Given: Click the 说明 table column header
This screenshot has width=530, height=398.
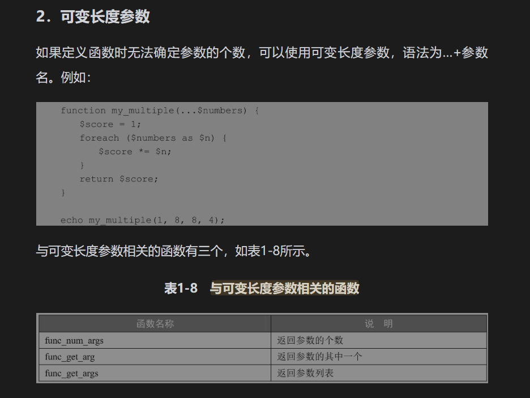Looking at the screenshot, I should tap(379, 324).
